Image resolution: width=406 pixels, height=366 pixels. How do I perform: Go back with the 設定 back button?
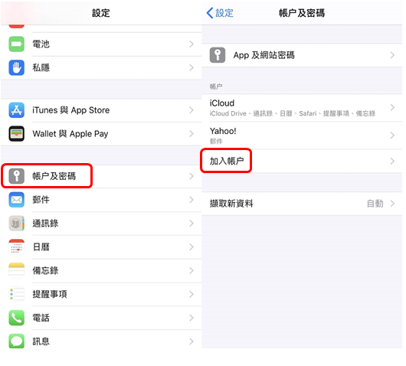pyautogui.click(x=220, y=13)
